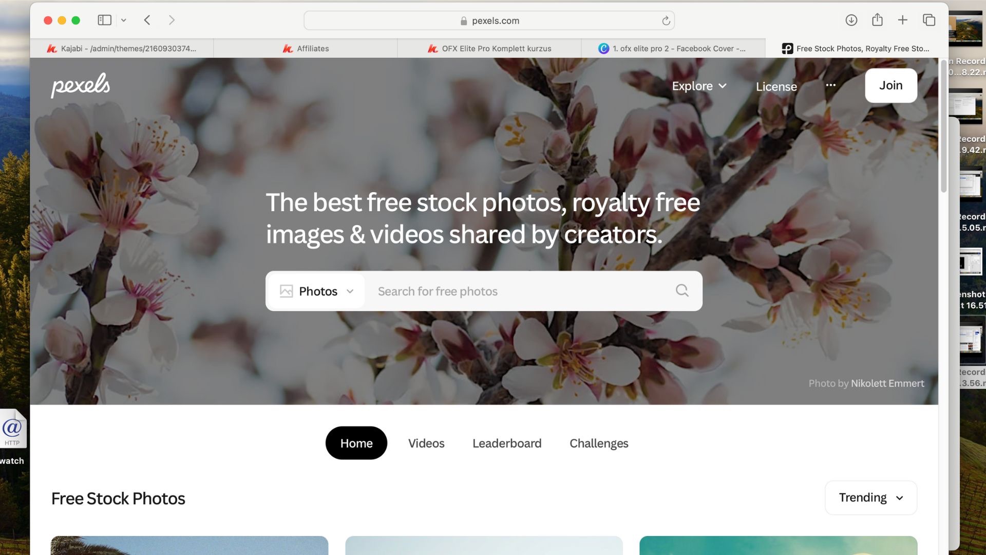This screenshot has height=555, width=986.
Task: Open the Share sheet icon
Action: coord(877,20)
